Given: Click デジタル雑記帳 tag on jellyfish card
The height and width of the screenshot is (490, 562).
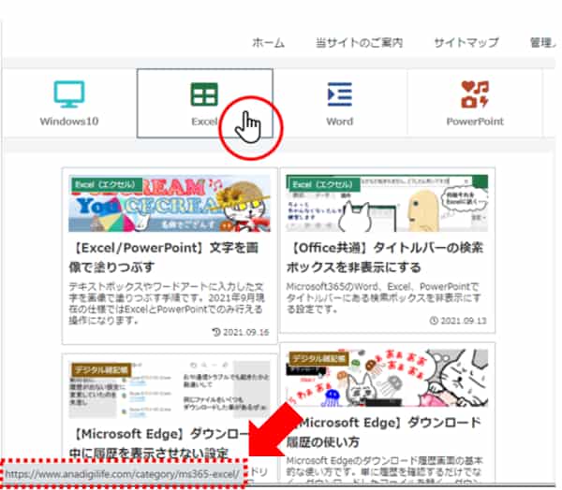Looking at the screenshot, I should [318, 358].
